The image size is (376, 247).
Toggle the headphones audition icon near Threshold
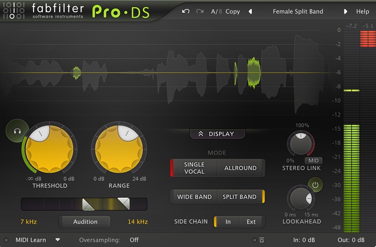click(17, 131)
